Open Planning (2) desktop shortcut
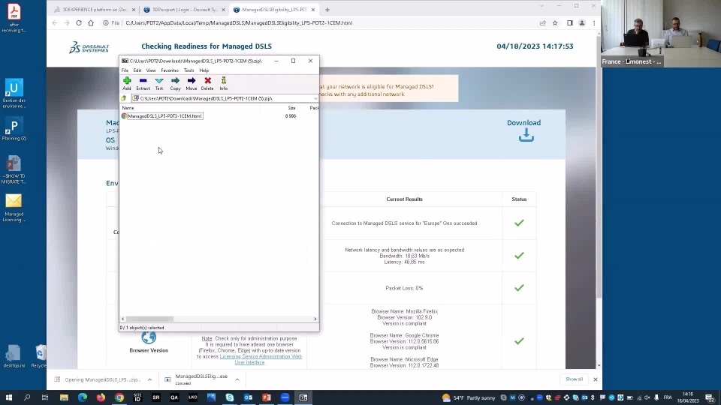Image resolution: width=721 pixels, height=405 pixels. point(14,129)
